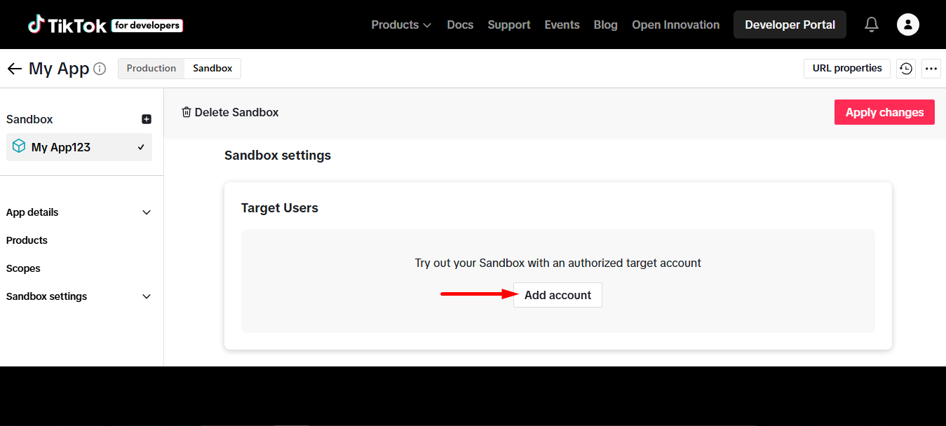
Task: Collapse the Sandbox settings section
Action: [x=147, y=296]
